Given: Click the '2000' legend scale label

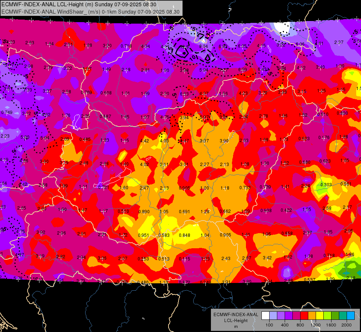Looking at the screenshot, I should (x=347, y=325).
